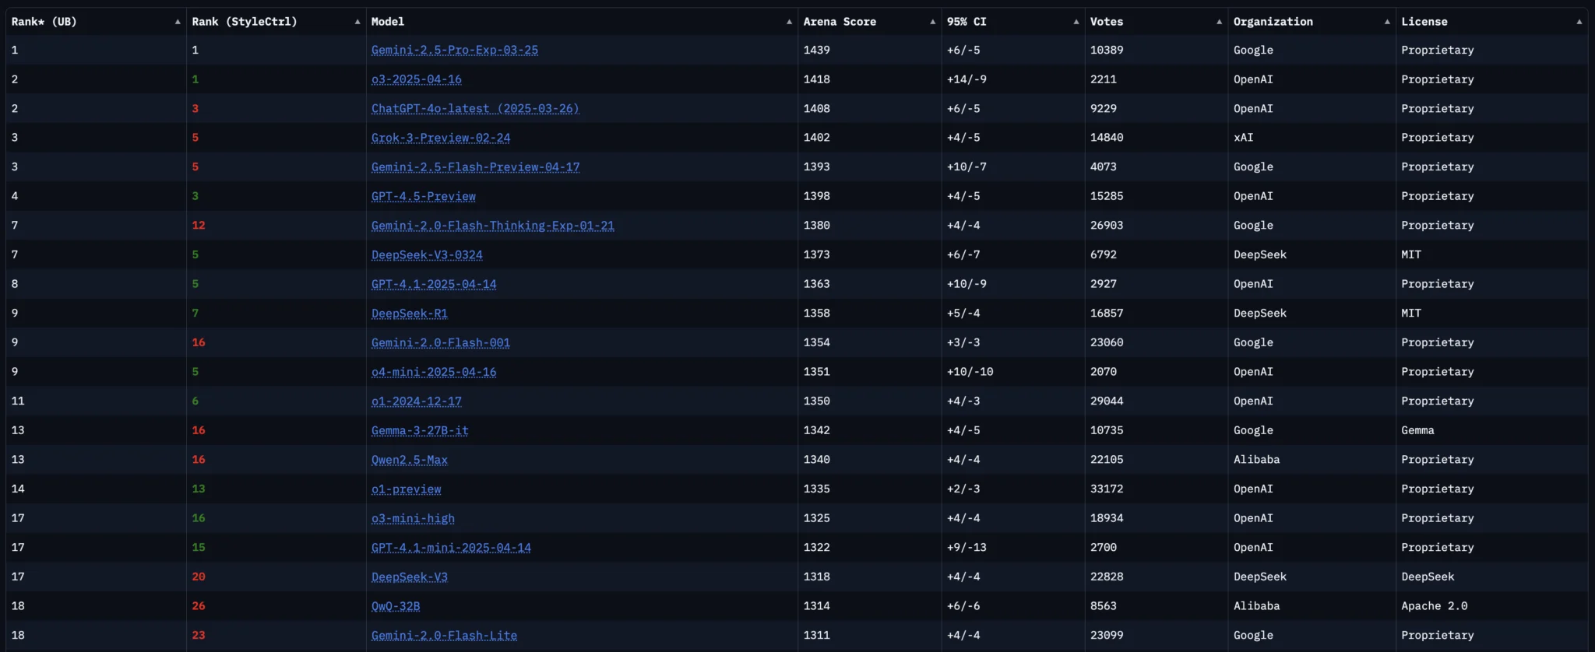Open Gemini-2.0-Flash-Lite link
1595x652 pixels.
(444, 636)
